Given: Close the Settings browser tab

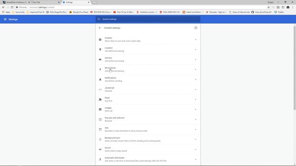Looking at the screenshot, I should [x=88, y=2].
